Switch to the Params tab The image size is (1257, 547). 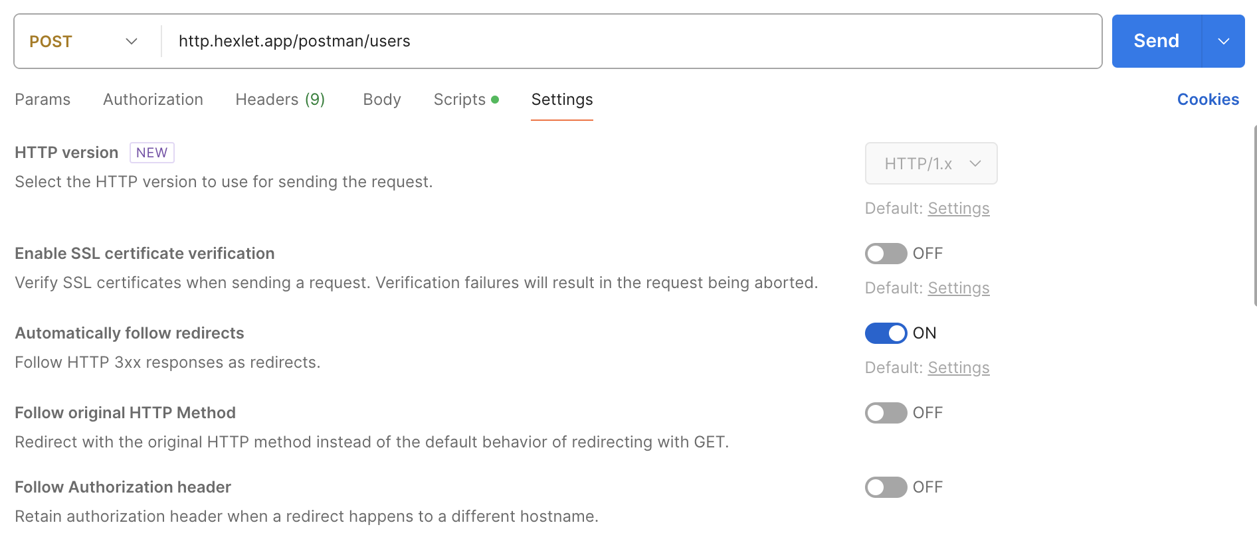[x=43, y=100]
